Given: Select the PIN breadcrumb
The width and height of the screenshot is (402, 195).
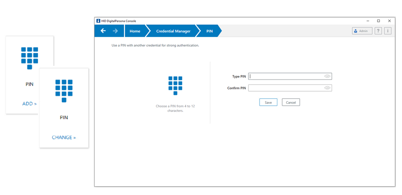Looking at the screenshot, I should [x=210, y=31].
